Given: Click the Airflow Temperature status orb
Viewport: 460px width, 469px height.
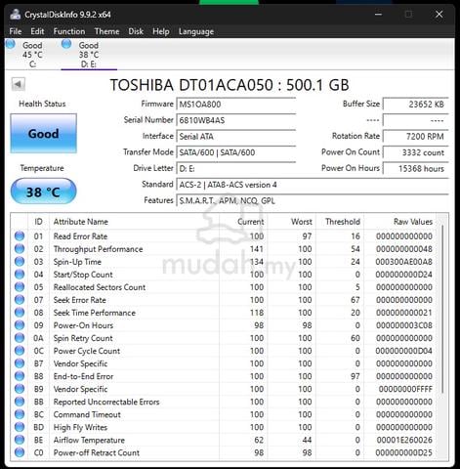Looking at the screenshot, I should pos(20,440).
